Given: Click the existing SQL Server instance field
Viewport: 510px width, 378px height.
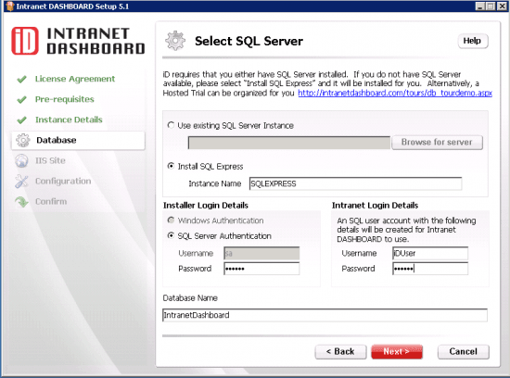Looking at the screenshot, I should (x=289, y=143).
